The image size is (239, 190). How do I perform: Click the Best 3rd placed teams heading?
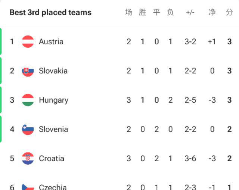(50, 12)
